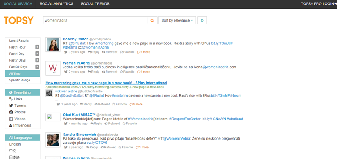
Task: Open @dorothydalton handle
Action: [x=100, y=39]
